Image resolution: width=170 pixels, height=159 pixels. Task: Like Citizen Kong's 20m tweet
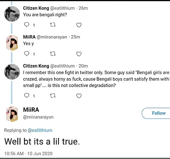pos(79,96)
